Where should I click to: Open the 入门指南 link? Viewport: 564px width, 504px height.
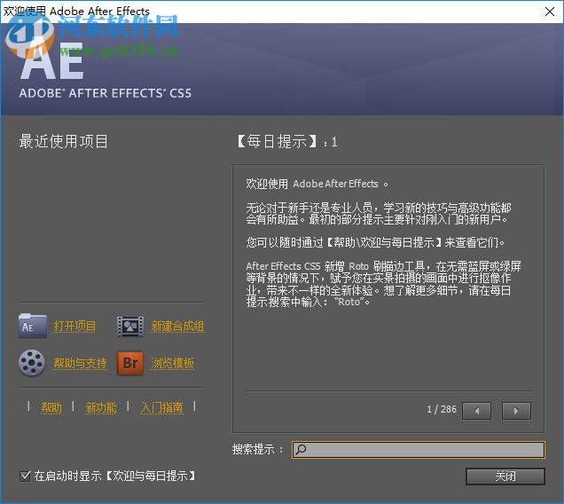tap(162, 407)
